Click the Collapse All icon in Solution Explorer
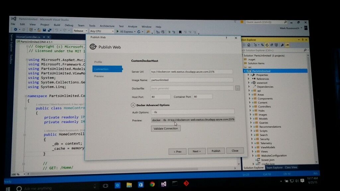This screenshot has width=340, height=191. [x=272, y=45]
